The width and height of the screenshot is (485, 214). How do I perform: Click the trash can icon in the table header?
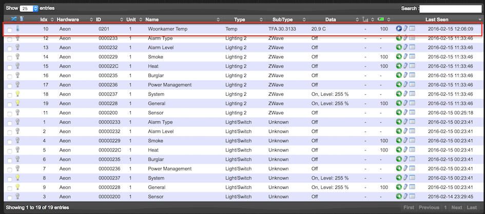click(x=22, y=19)
